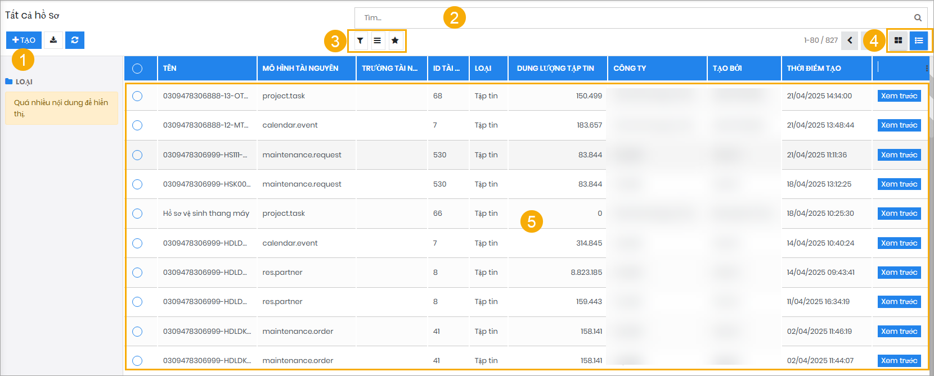
Task: Click calendar.event cell with size 183.657
Action: click(x=290, y=125)
